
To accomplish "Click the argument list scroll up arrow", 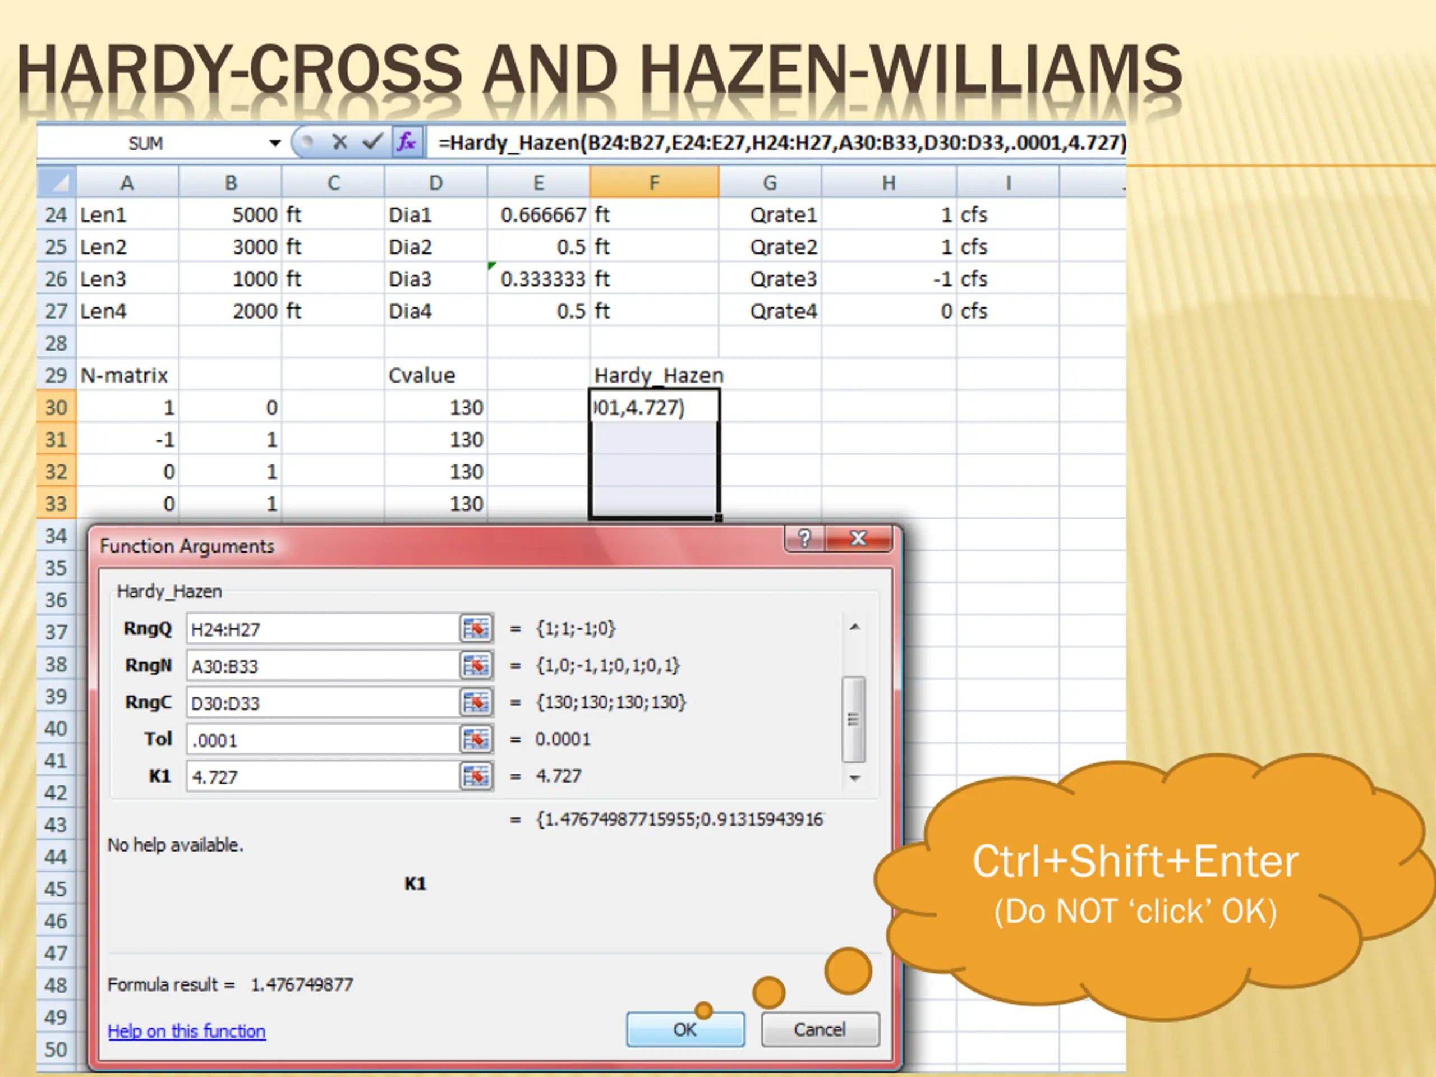I will point(855,627).
